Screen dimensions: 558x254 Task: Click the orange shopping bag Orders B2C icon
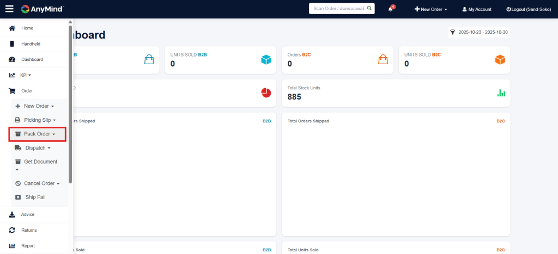383,60
